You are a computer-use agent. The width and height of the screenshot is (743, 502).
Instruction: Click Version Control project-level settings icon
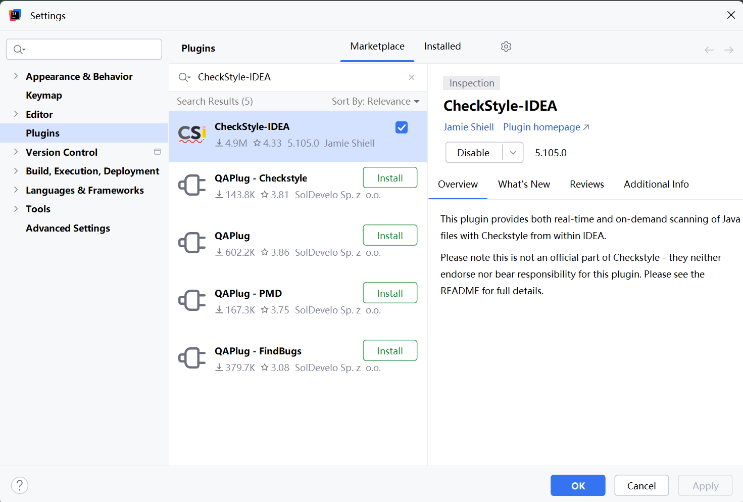coord(157,152)
